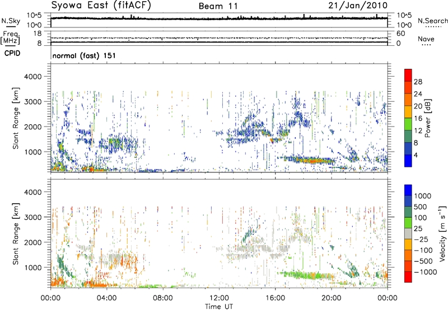This screenshot has width=448, height=310.
Task: Click the date label "21/Jan/2010"
Action: [358, 6]
